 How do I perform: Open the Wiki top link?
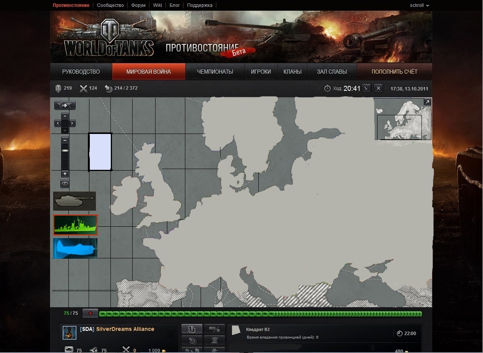click(x=157, y=5)
